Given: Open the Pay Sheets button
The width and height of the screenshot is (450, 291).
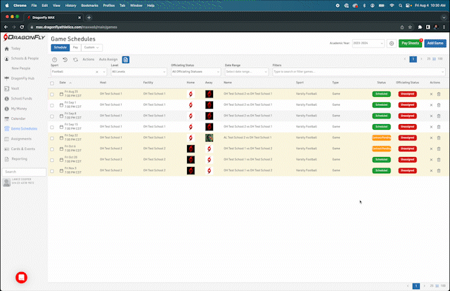Looking at the screenshot, I should [409, 43].
